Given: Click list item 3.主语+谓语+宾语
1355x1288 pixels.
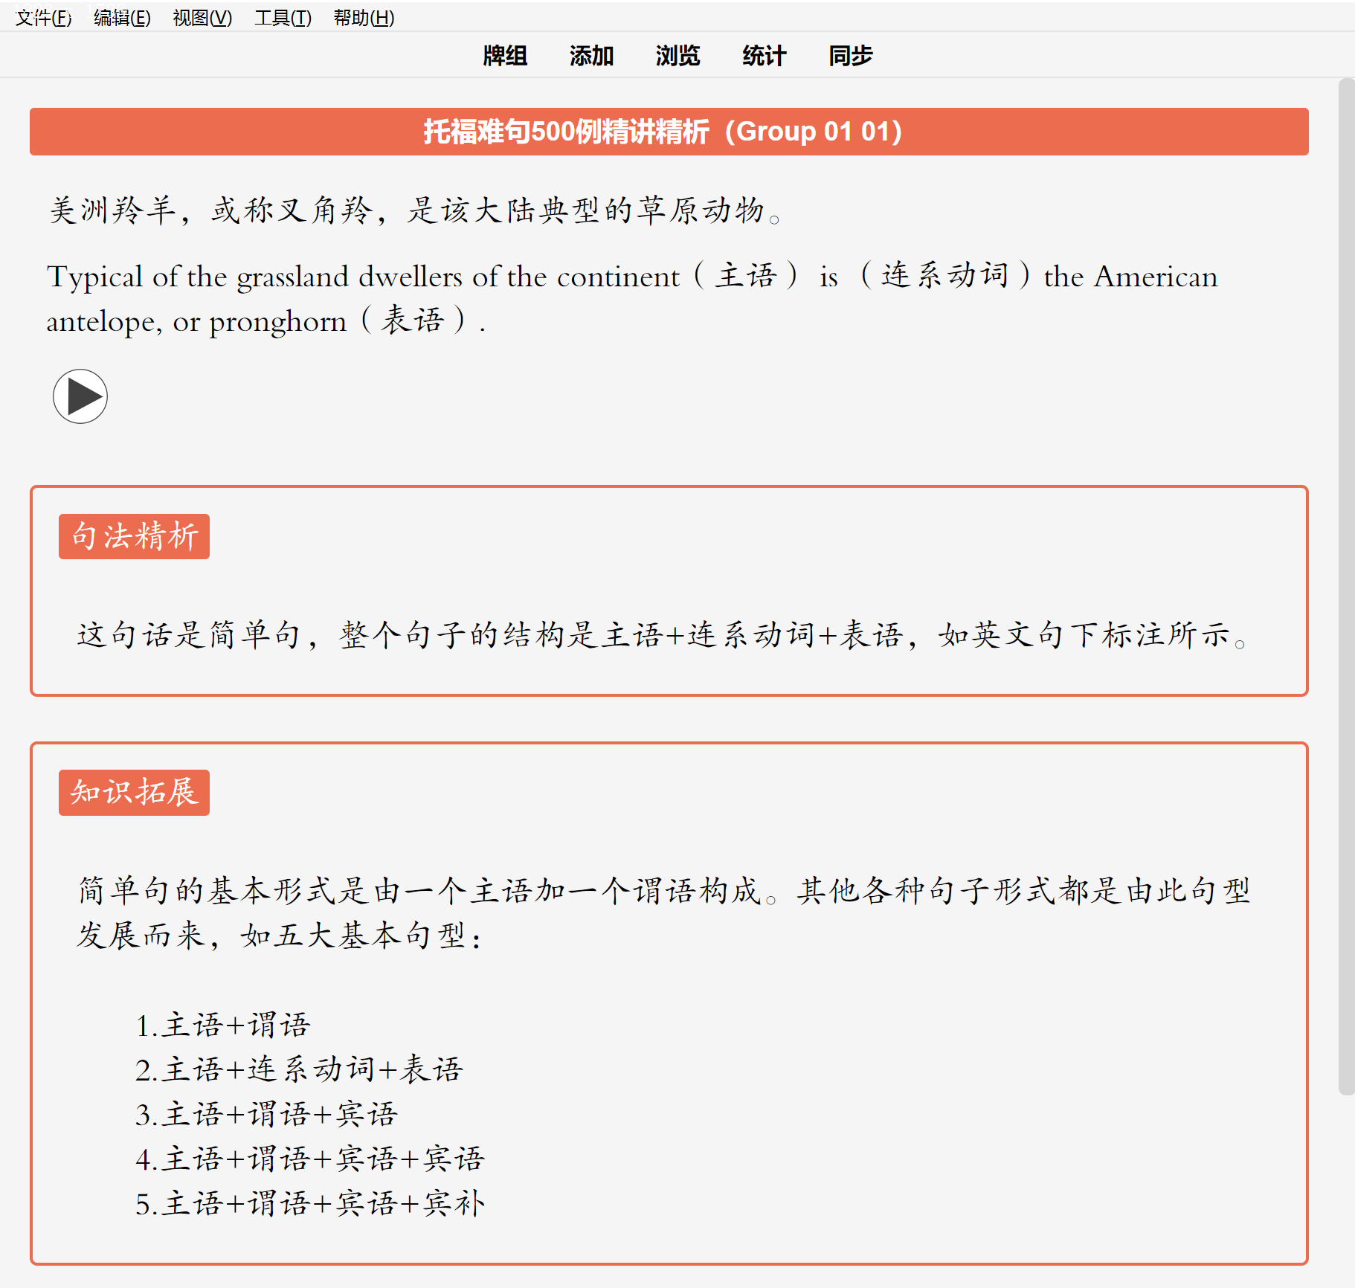Looking at the screenshot, I should 266,1115.
